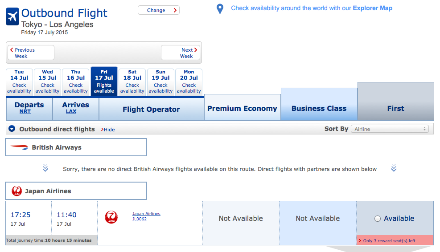Click the British Airways ribbon logo

19,147
